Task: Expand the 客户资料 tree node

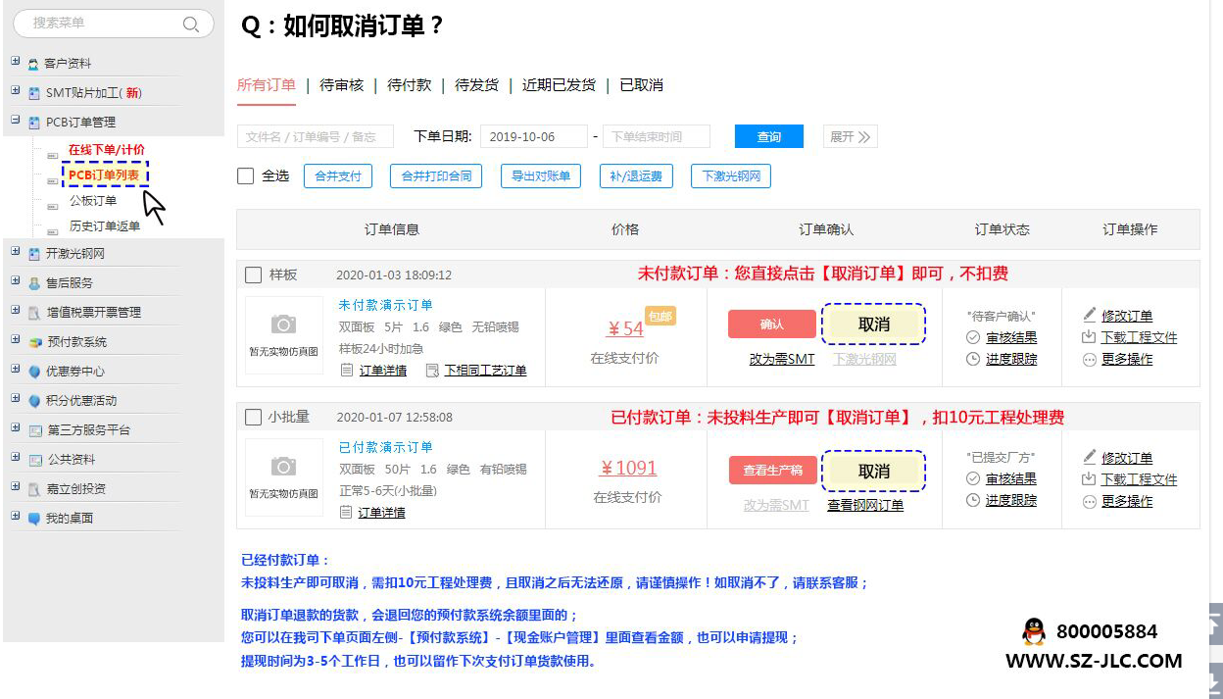Action: (16, 62)
